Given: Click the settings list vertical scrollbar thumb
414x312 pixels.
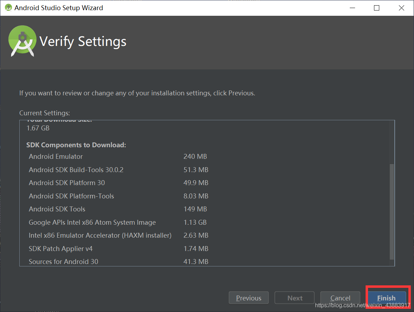Looking at the screenshot, I should (392, 211).
